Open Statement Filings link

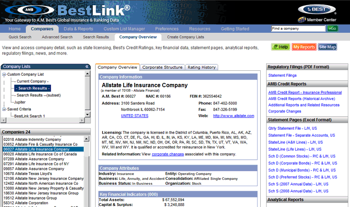[x=282, y=75]
